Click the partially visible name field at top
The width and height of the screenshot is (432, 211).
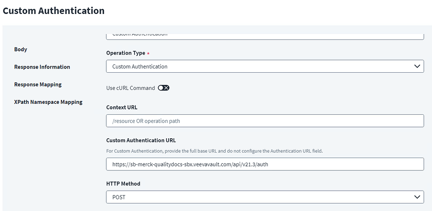(x=265, y=35)
